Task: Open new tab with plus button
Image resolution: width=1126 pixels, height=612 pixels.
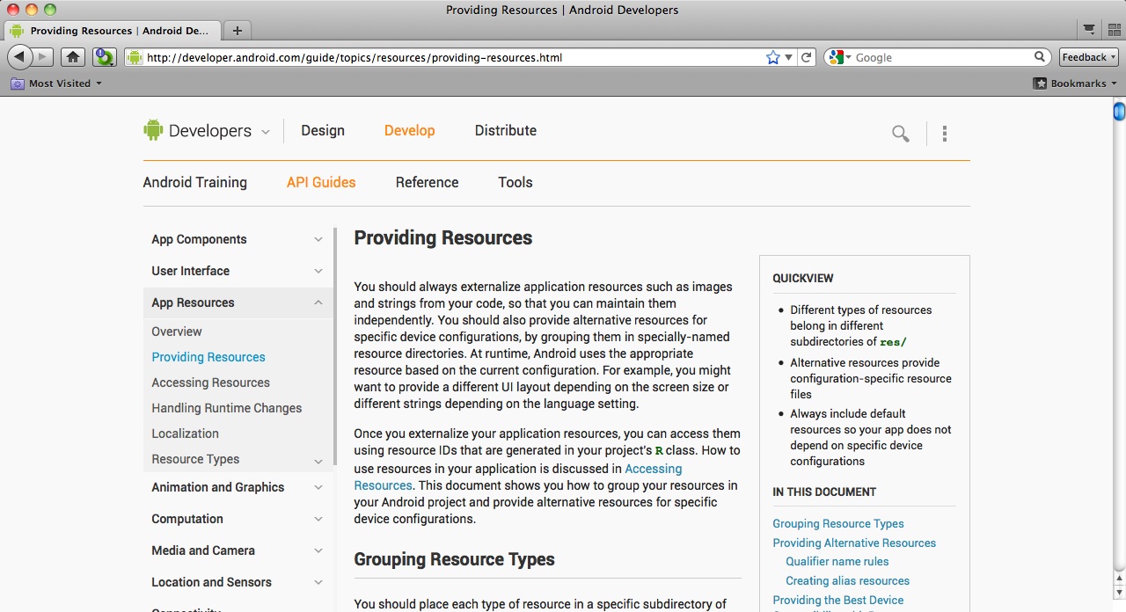Action: [237, 30]
